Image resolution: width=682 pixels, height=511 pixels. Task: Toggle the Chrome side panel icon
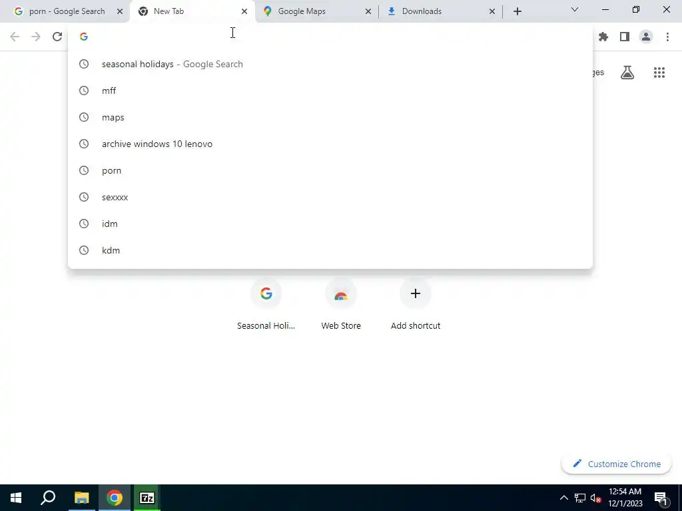pos(625,37)
